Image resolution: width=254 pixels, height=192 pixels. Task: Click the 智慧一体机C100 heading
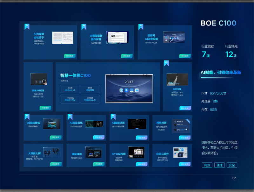click(76, 75)
